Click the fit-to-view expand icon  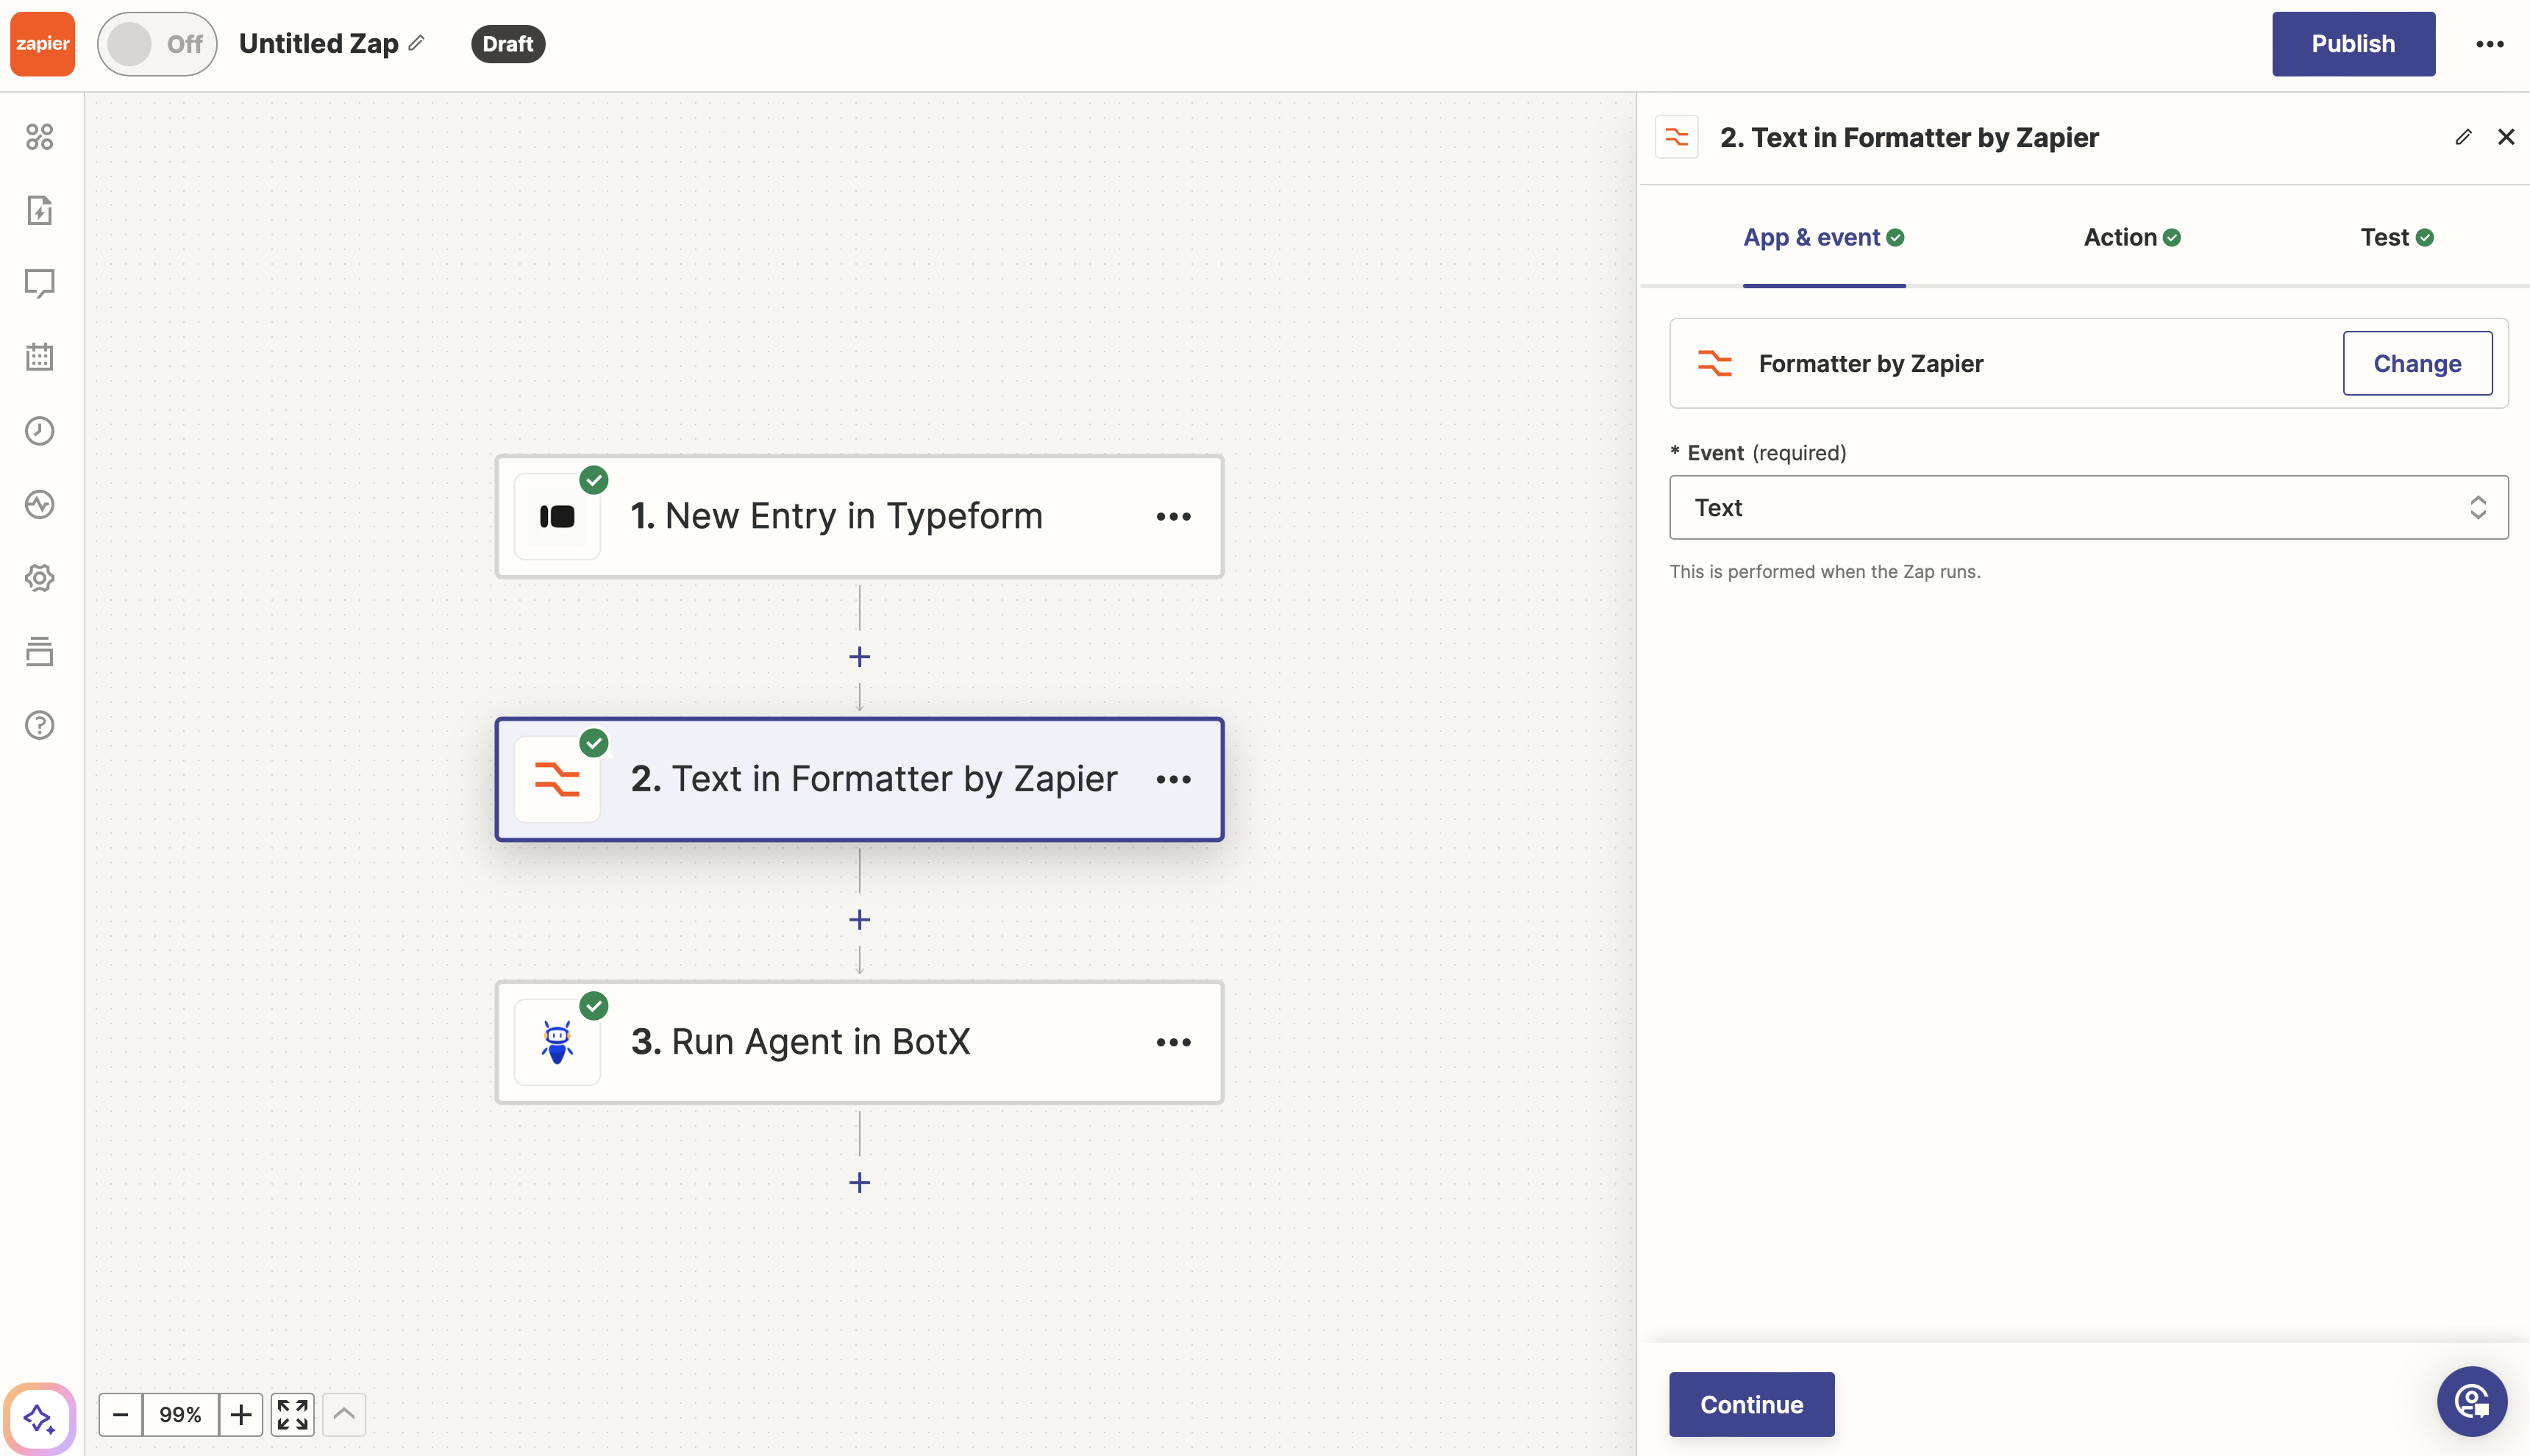(292, 1414)
